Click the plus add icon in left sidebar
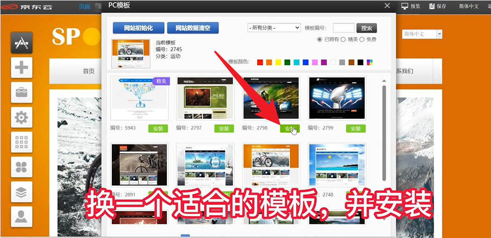The height and width of the screenshot is (238, 491). coord(22,68)
